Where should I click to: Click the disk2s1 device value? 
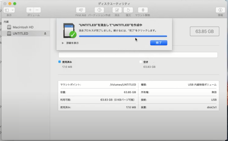212,107
